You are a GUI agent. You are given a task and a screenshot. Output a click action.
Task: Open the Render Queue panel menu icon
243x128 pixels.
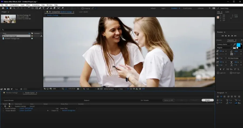[x=36, y=93]
